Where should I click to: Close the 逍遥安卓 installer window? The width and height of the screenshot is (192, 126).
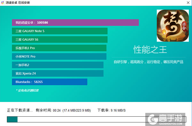pyautogui.click(x=188, y=3)
